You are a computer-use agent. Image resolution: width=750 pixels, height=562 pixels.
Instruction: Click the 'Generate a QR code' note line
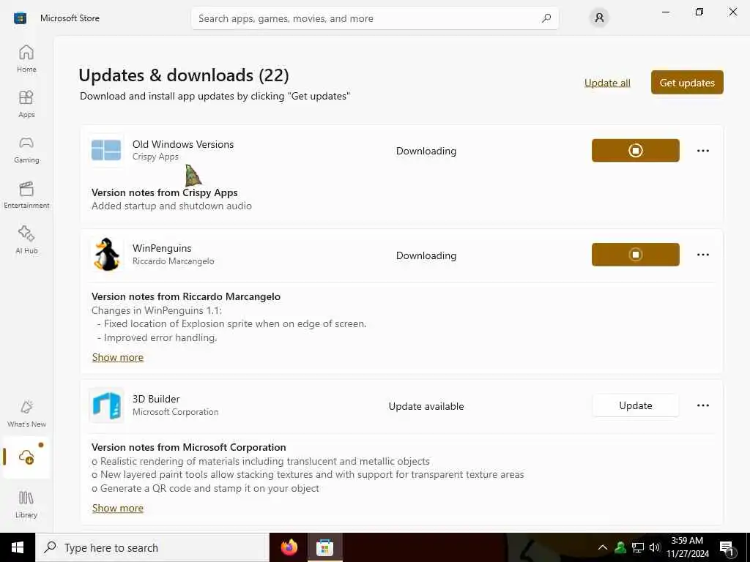point(205,488)
